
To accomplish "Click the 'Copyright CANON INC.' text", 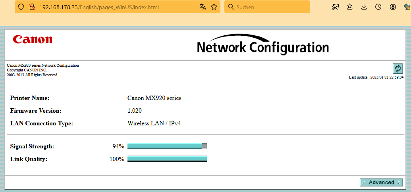I will pos(27,70).
